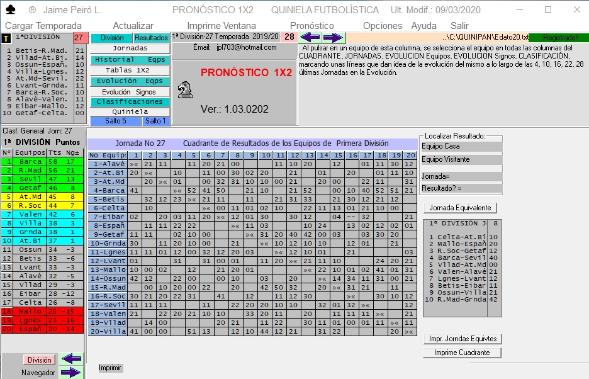Open the Opciones menu

[383, 26]
